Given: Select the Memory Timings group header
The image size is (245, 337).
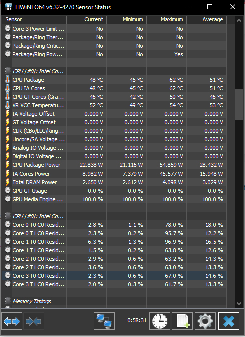Looking at the screenshot, I should 114,301.
